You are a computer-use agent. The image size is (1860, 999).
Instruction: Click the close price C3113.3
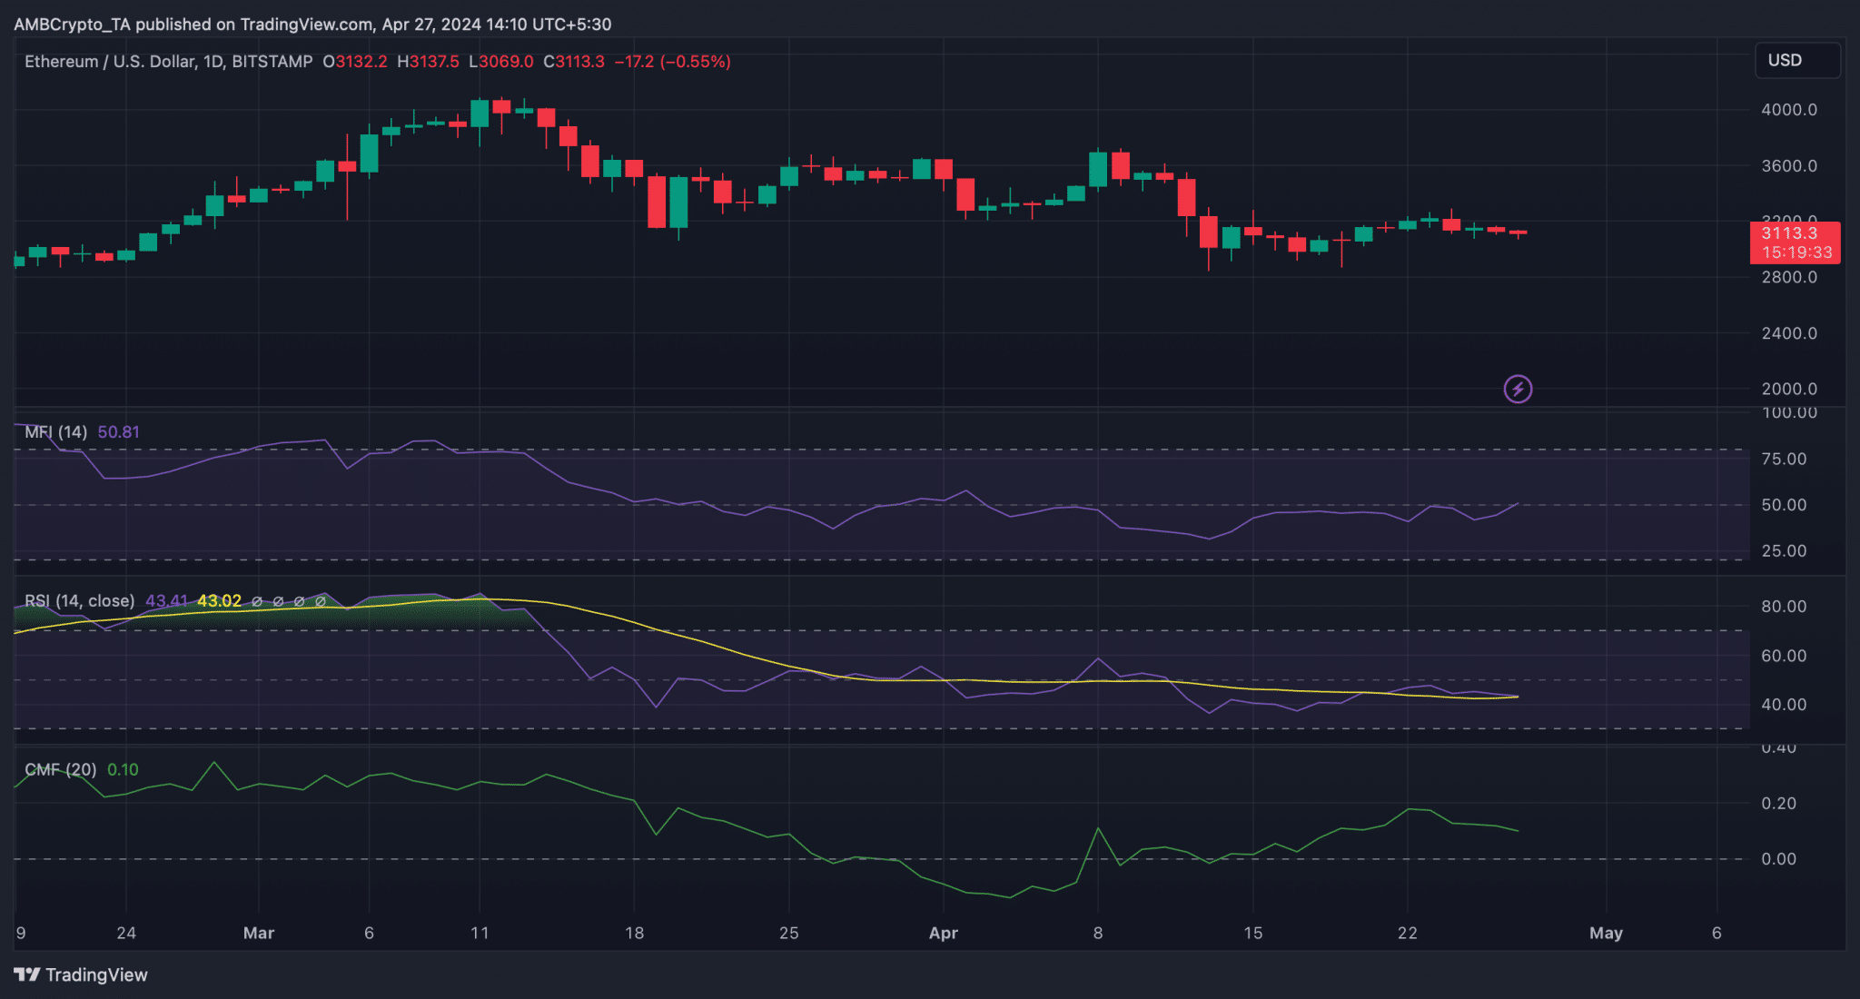(x=574, y=62)
